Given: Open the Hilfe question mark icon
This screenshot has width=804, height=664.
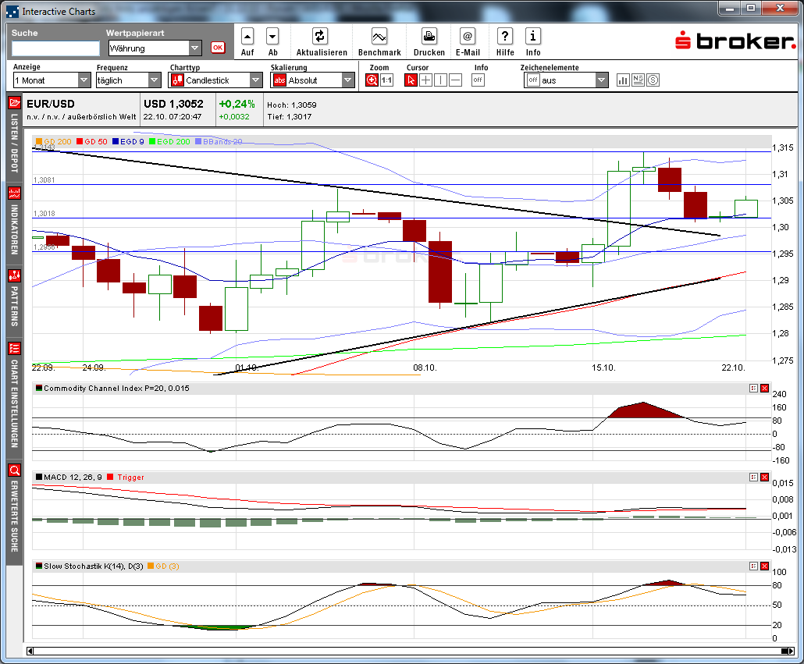Looking at the screenshot, I should click(x=505, y=37).
